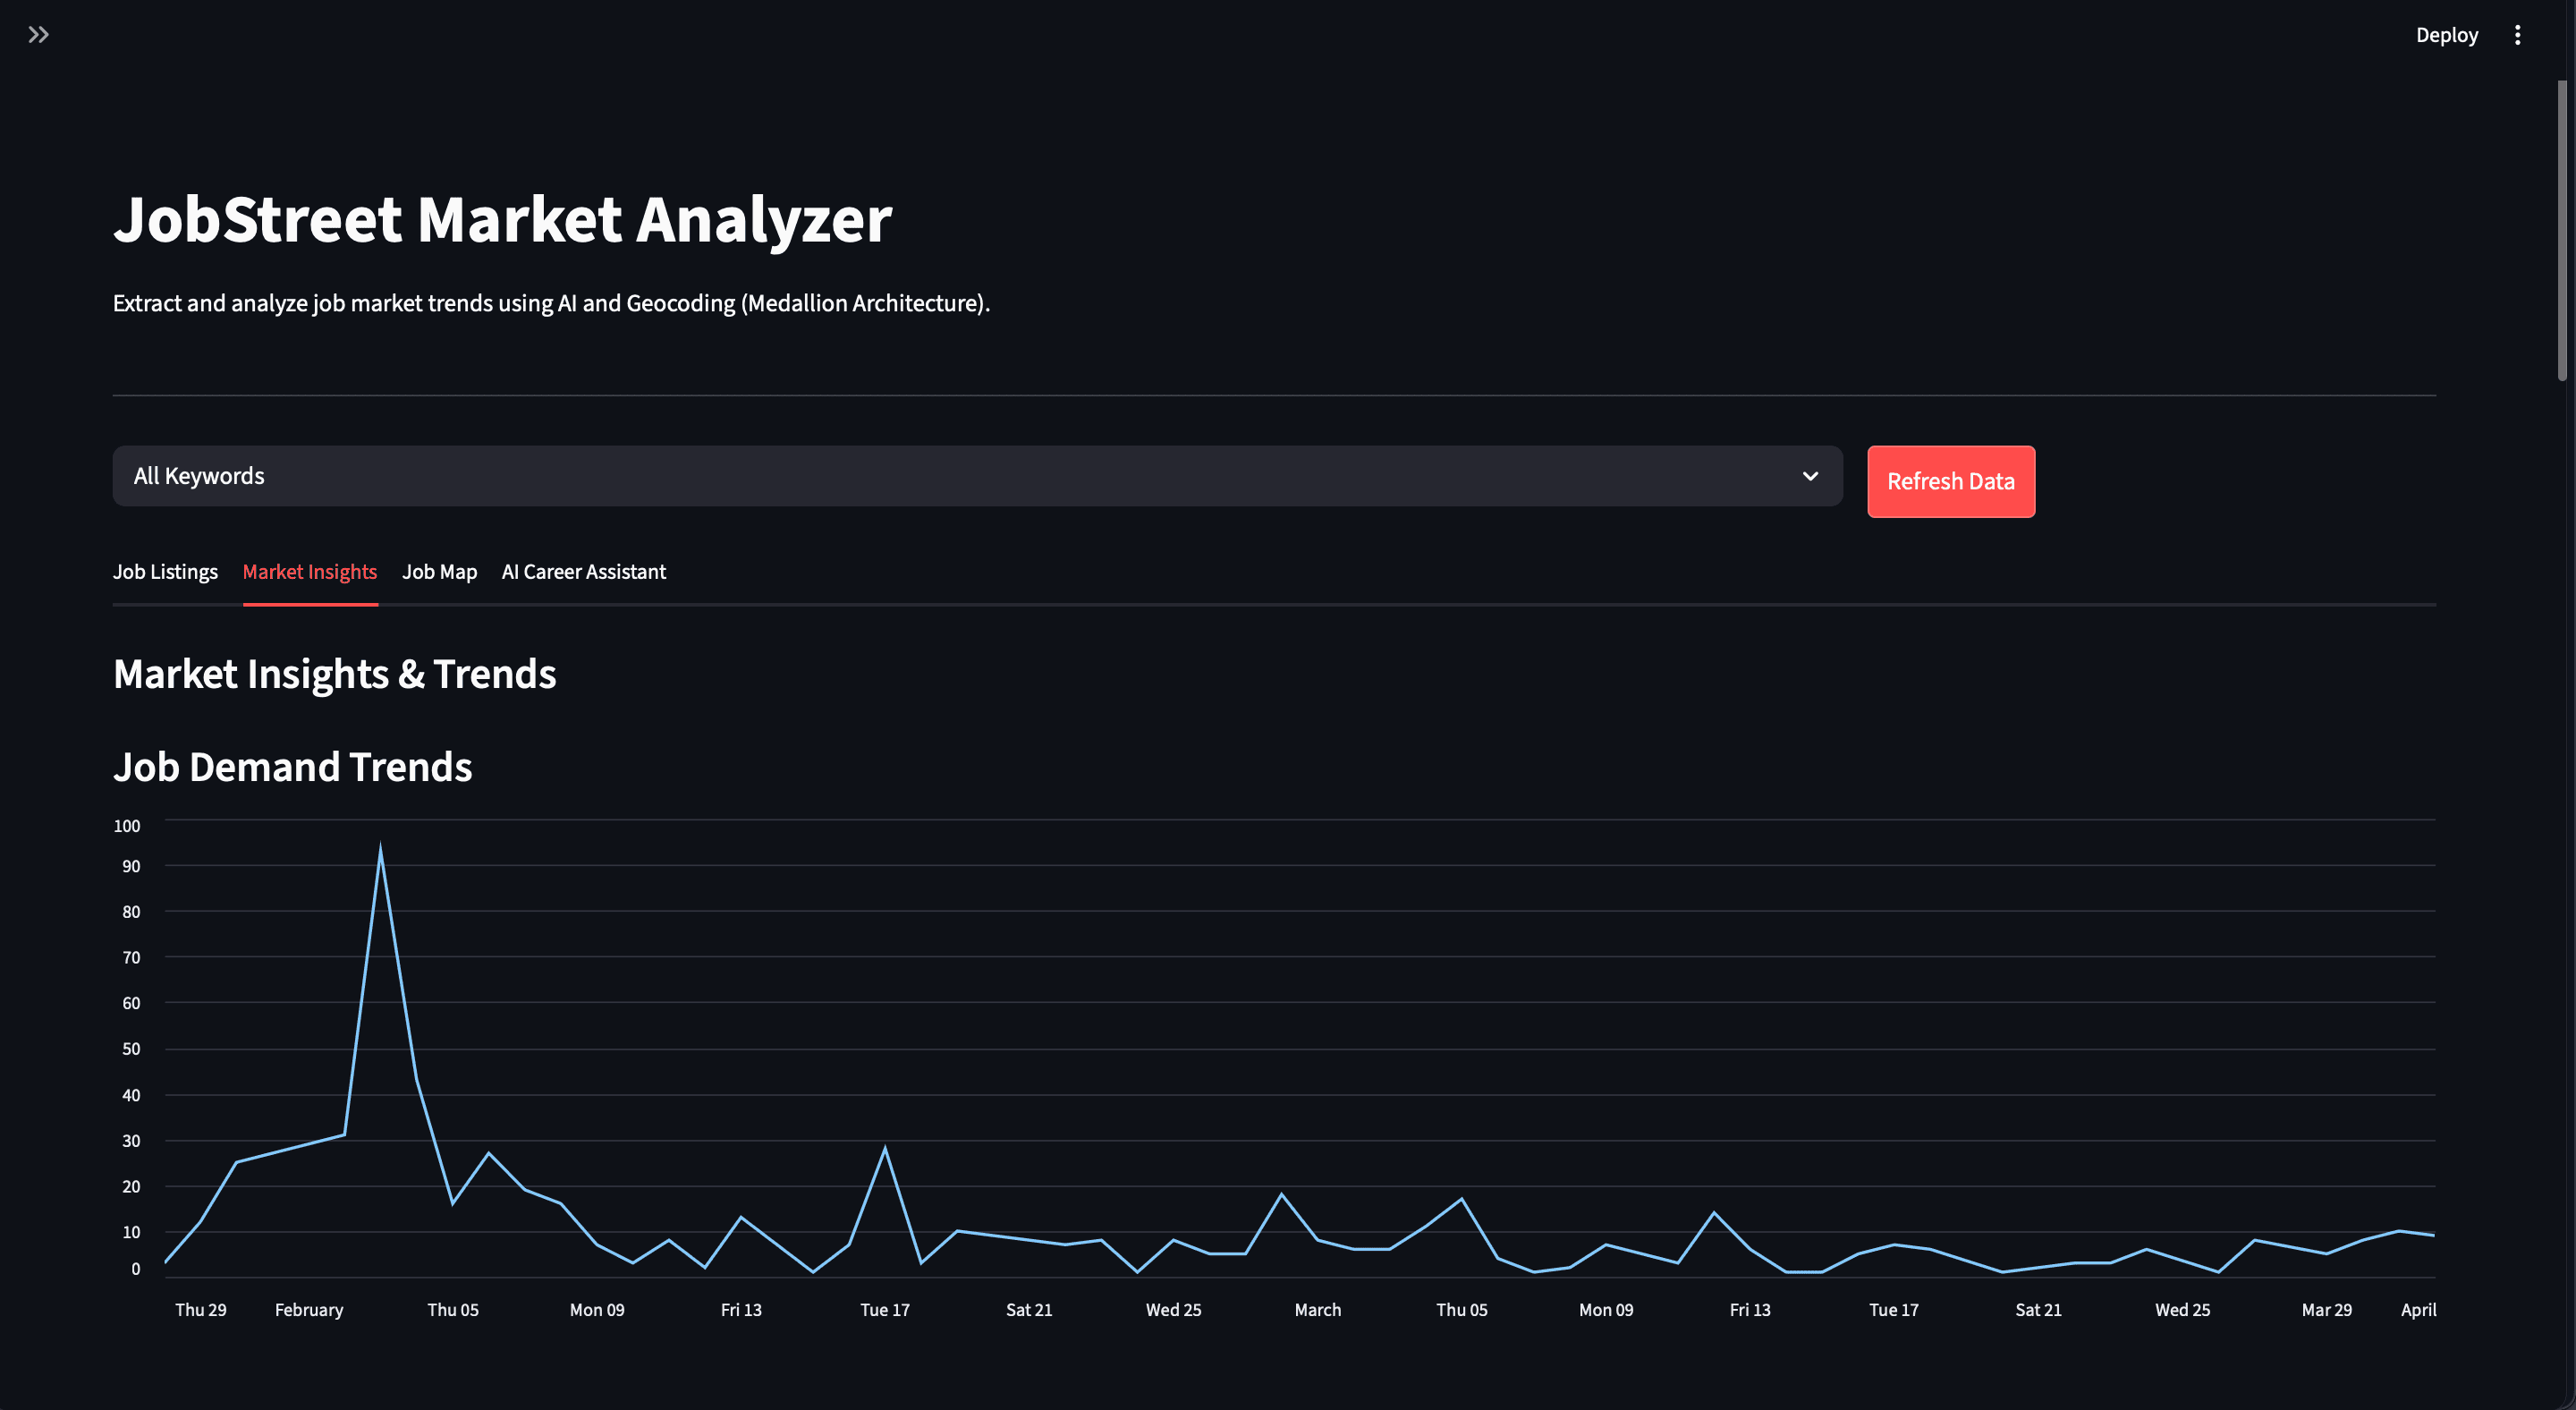Select the Market Insights tab
The width and height of the screenshot is (2576, 1410).
tap(310, 572)
